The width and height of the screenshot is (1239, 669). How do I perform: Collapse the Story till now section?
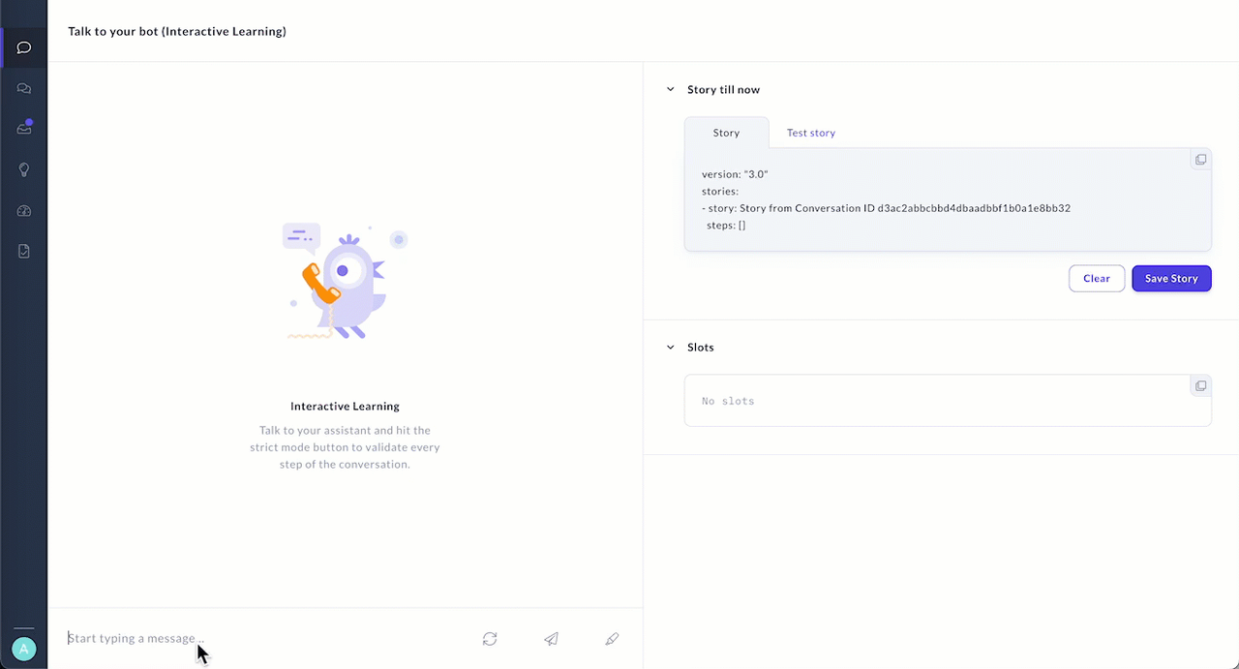click(670, 90)
